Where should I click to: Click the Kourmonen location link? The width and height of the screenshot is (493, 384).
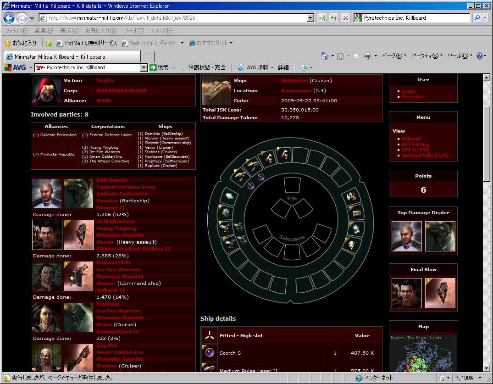tap(297, 90)
